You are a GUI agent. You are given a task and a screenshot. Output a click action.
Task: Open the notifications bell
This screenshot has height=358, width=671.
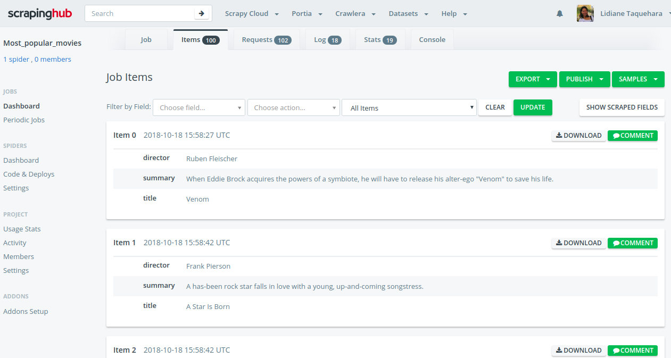pyautogui.click(x=560, y=14)
